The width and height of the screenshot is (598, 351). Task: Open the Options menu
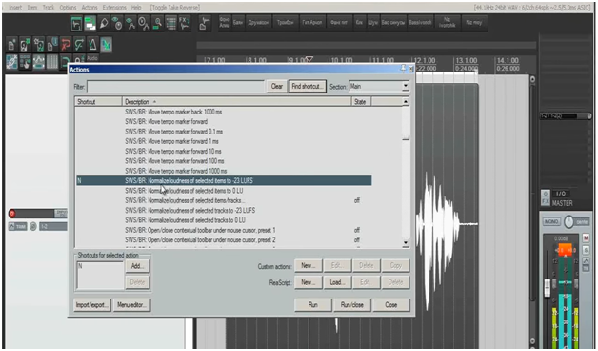(68, 8)
